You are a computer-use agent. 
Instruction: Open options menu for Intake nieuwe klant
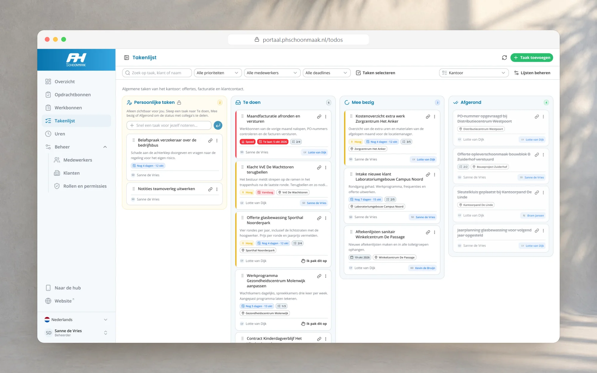click(x=435, y=175)
